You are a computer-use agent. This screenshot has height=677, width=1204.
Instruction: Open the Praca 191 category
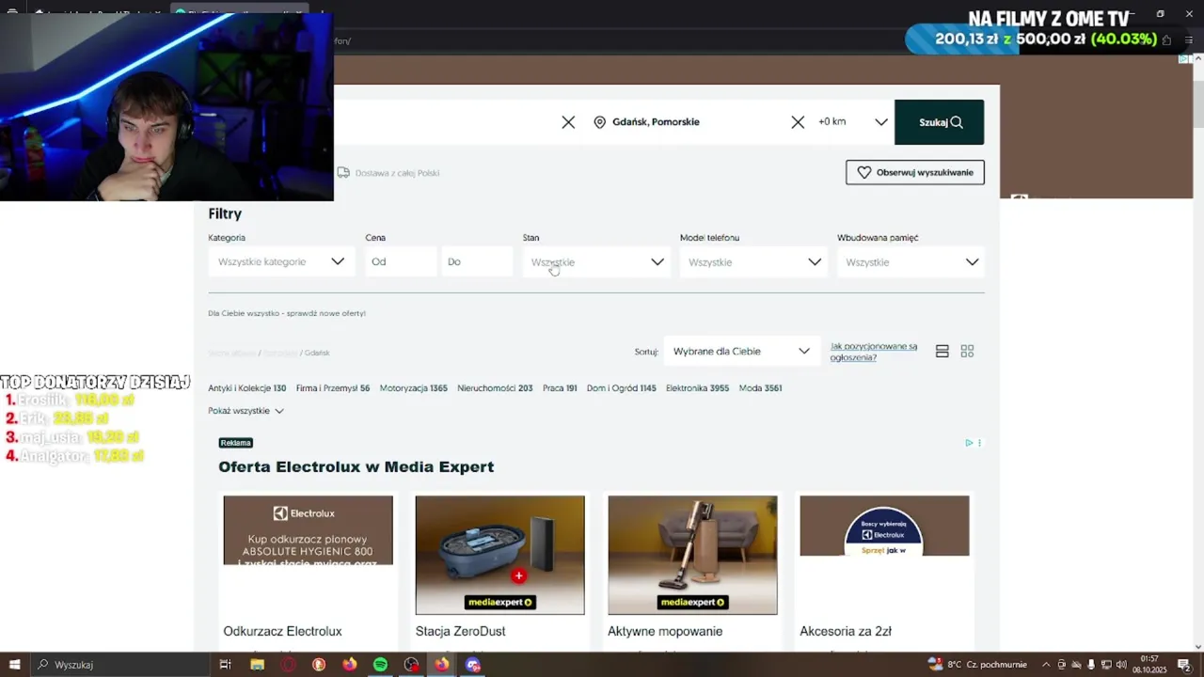pyautogui.click(x=560, y=388)
